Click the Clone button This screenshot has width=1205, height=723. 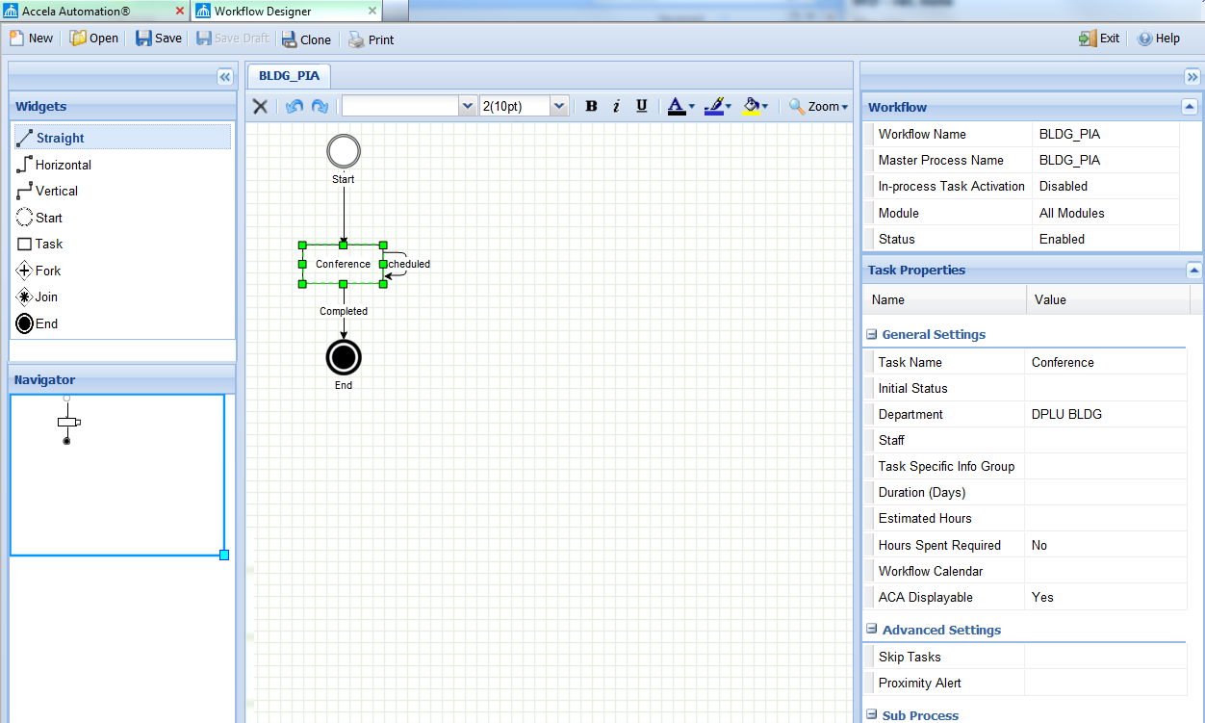tap(306, 39)
